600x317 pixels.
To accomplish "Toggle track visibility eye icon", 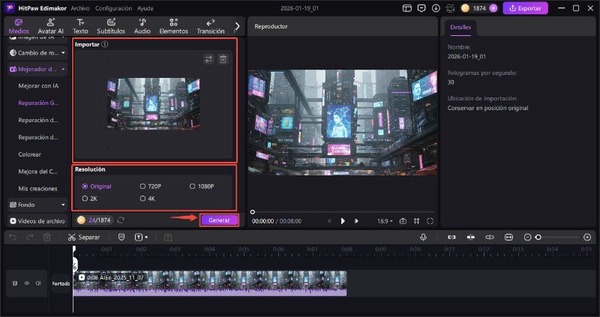I will coord(27,283).
